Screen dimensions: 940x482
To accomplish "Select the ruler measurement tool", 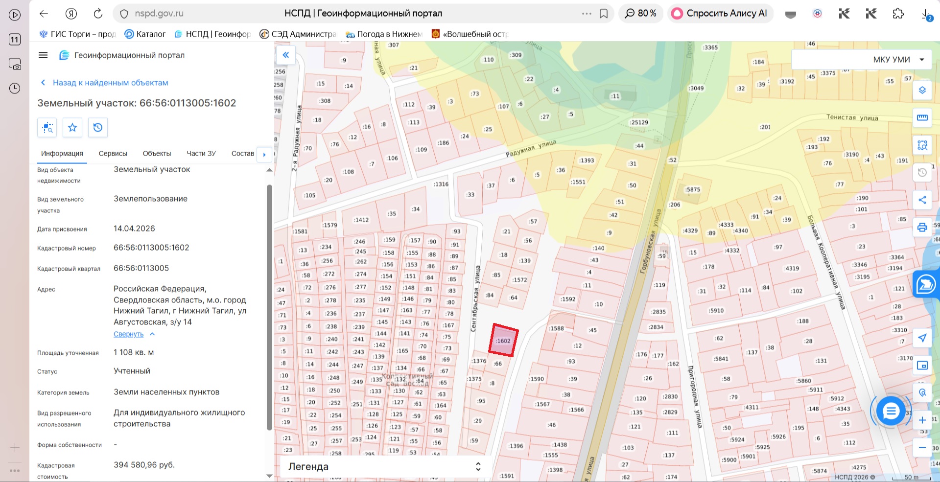I will tap(922, 117).
